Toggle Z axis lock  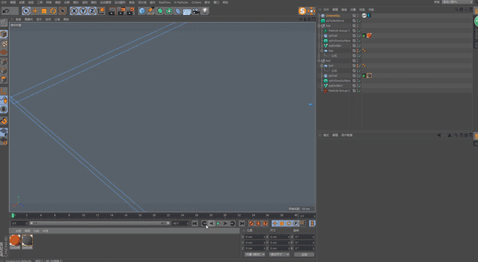tap(92, 12)
